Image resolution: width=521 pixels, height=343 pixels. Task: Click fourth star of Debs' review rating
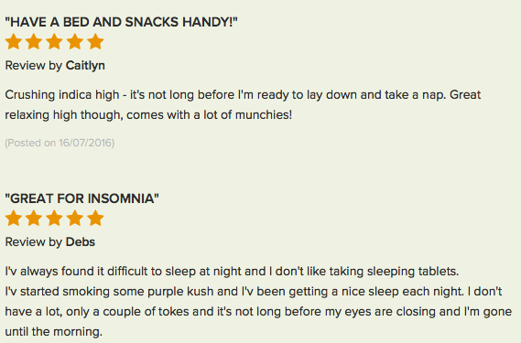[75, 219]
